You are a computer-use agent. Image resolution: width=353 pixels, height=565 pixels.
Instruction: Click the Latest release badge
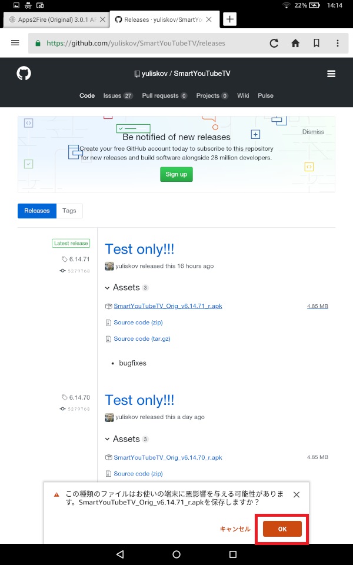click(x=71, y=243)
